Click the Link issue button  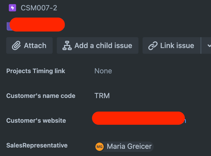pyautogui.click(x=171, y=45)
